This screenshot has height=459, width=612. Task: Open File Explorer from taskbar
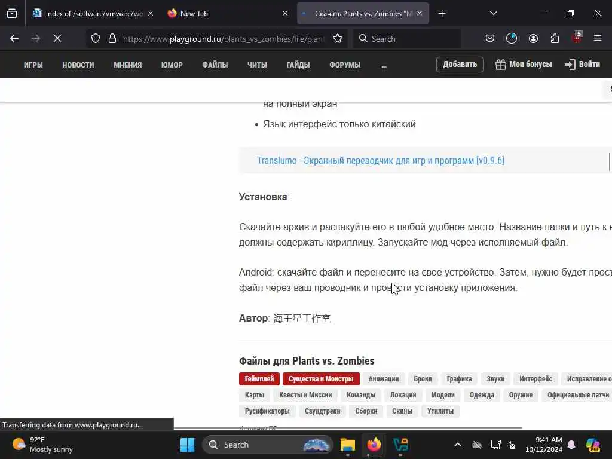347,445
